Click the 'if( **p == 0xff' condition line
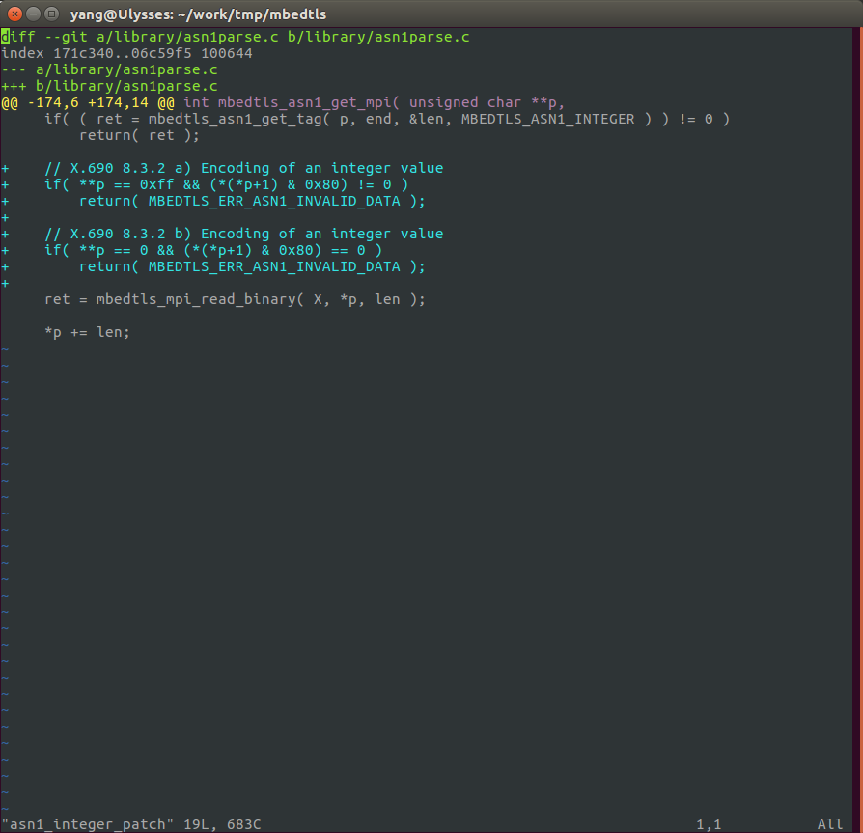 pyautogui.click(x=205, y=185)
